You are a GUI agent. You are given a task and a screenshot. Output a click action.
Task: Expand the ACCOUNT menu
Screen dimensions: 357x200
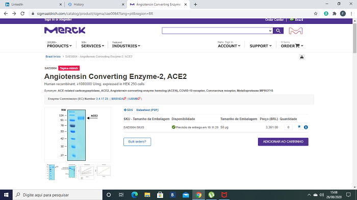(229, 46)
